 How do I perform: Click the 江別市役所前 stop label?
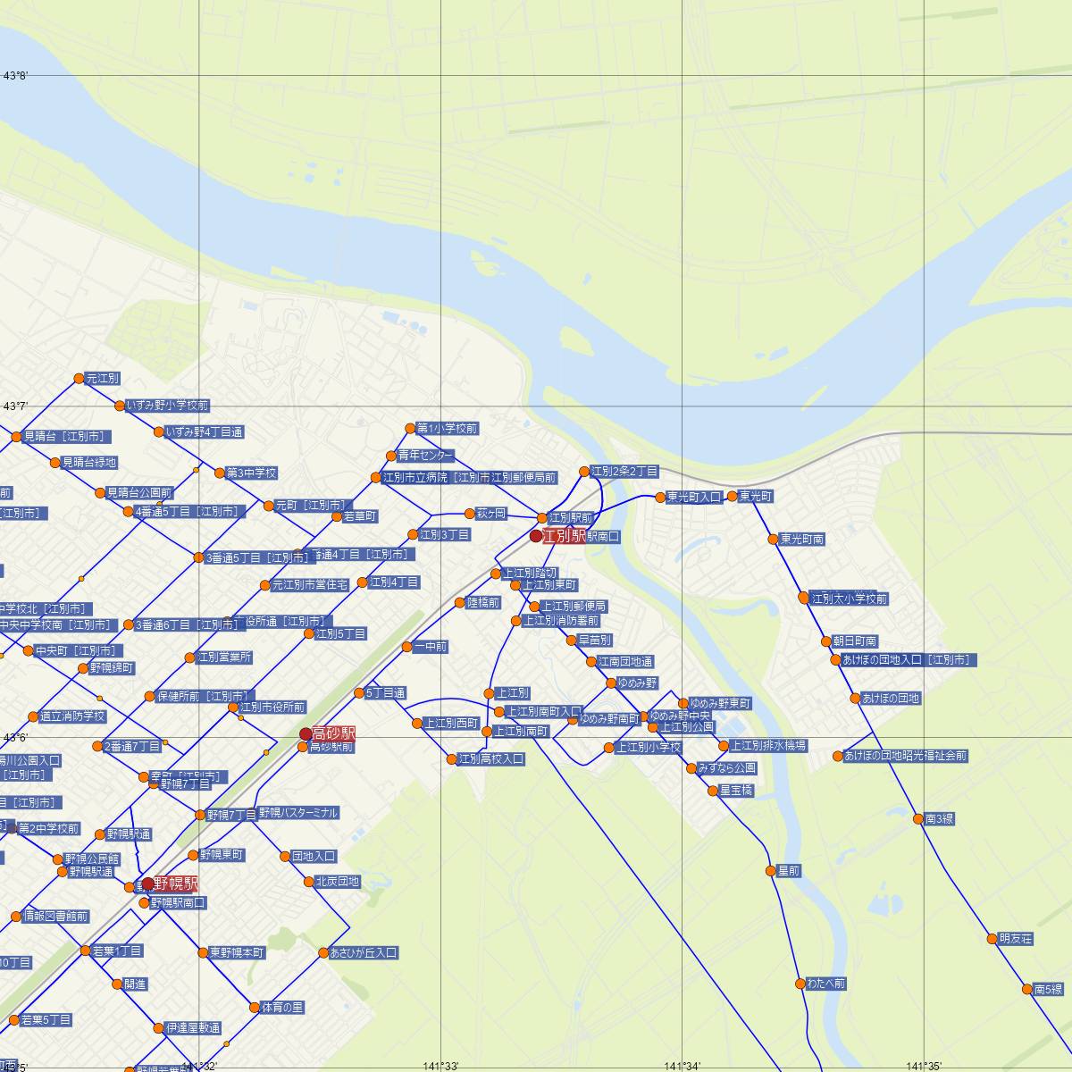point(272,707)
